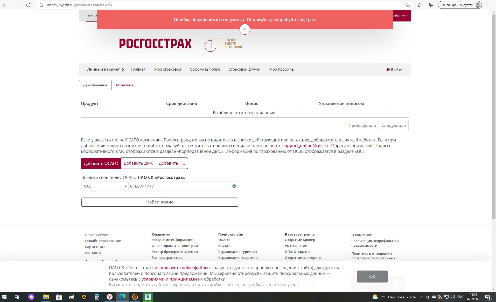Image resolution: width=496 pixels, height=302 pixels.
Task: Click the Управление полисом column header
Action: [x=341, y=103]
